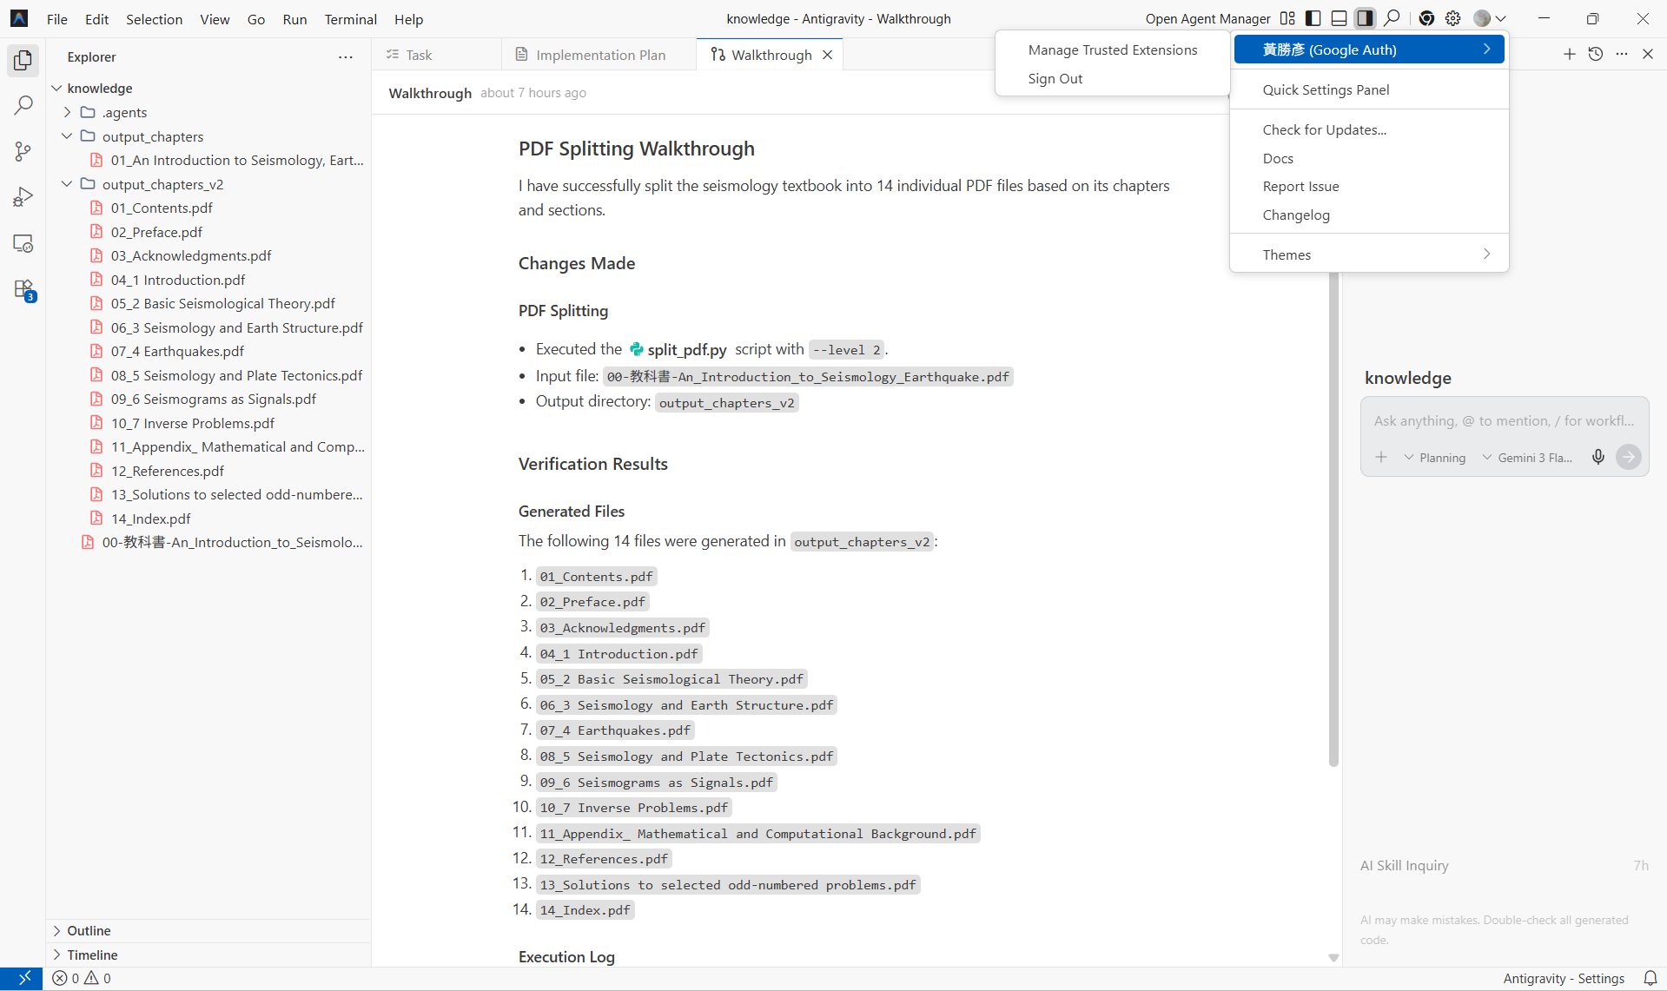Screen dimensions: 1667x991
Task: Open the account dropdown chevron beside avatar
Action: [x=1501, y=18]
